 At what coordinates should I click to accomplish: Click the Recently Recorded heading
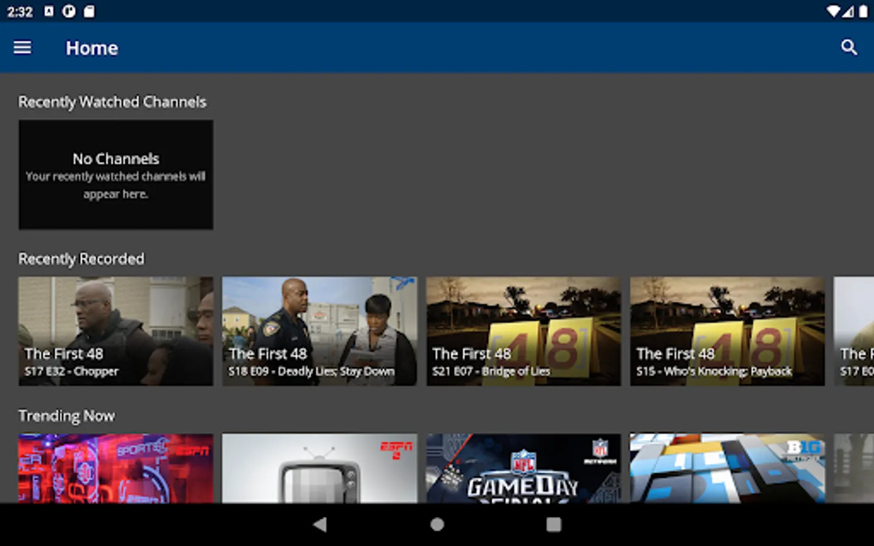pyautogui.click(x=81, y=259)
